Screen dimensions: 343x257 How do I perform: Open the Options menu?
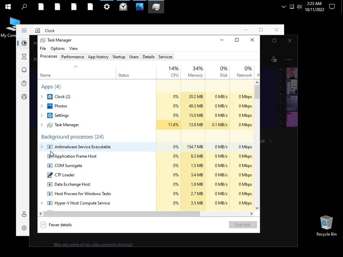click(x=58, y=49)
